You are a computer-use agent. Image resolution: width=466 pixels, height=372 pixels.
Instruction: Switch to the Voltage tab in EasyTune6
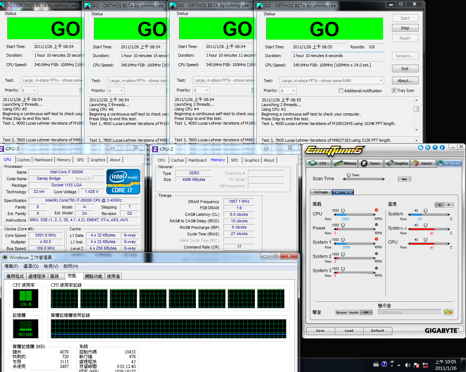click(x=321, y=192)
